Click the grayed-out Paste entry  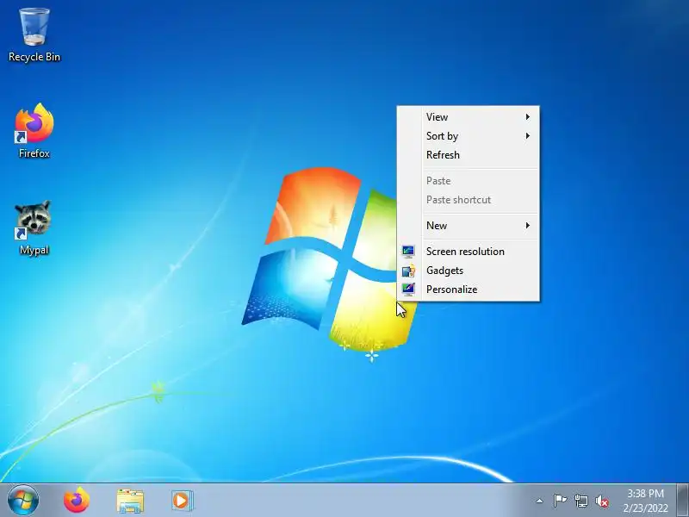pyautogui.click(x=468, y=181)
